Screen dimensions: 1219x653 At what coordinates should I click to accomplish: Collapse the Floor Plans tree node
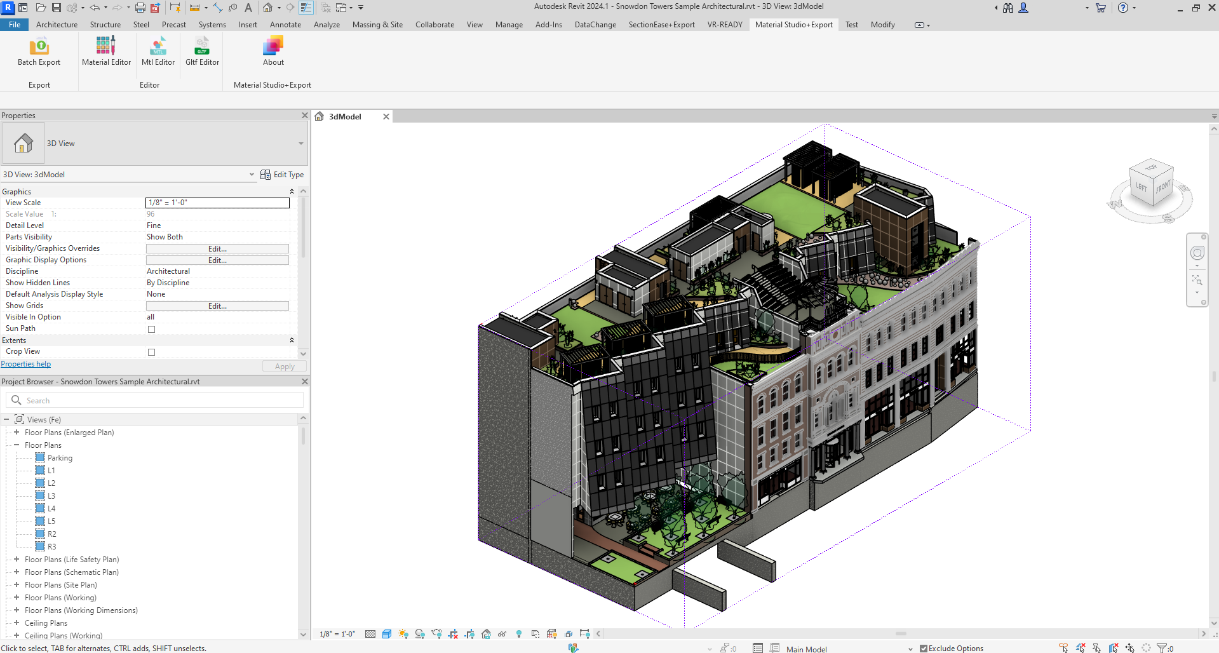click(x=17, y=445)
